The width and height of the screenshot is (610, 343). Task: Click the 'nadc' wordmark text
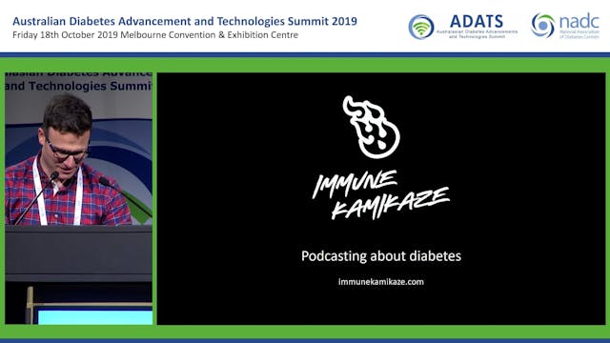click(x=579, y=21)
